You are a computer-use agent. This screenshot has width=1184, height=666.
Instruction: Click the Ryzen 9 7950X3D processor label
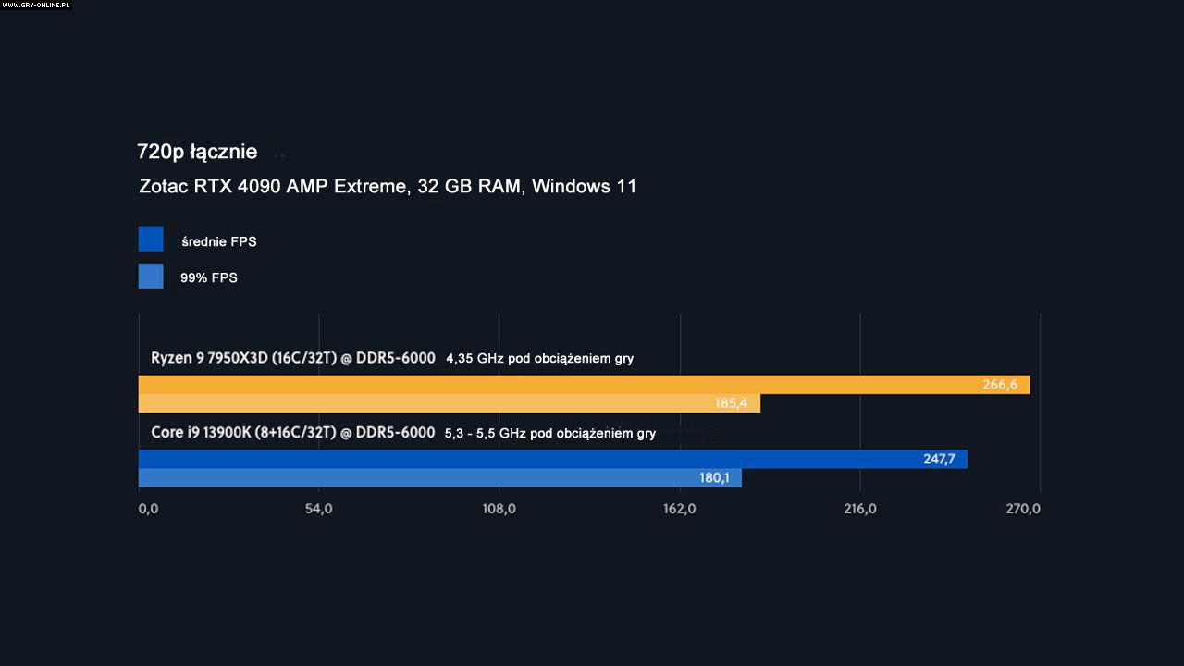point(292,358)
